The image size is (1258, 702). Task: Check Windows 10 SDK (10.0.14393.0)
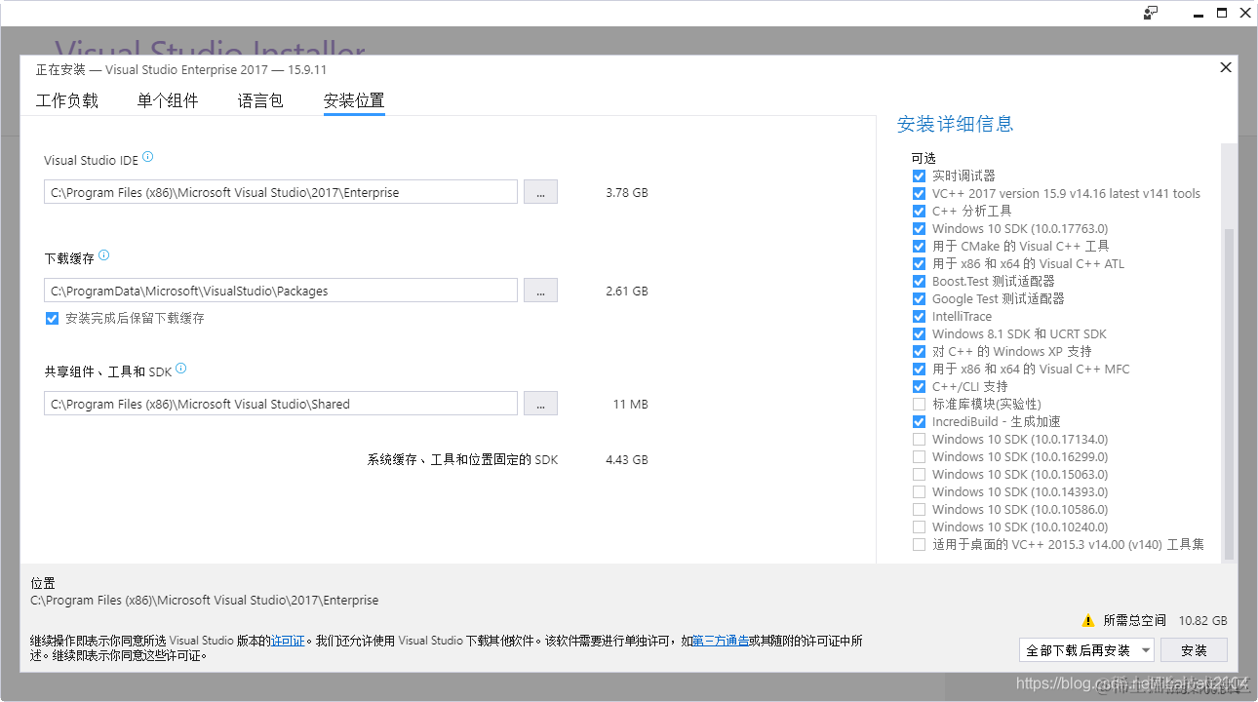click(919, 491)
